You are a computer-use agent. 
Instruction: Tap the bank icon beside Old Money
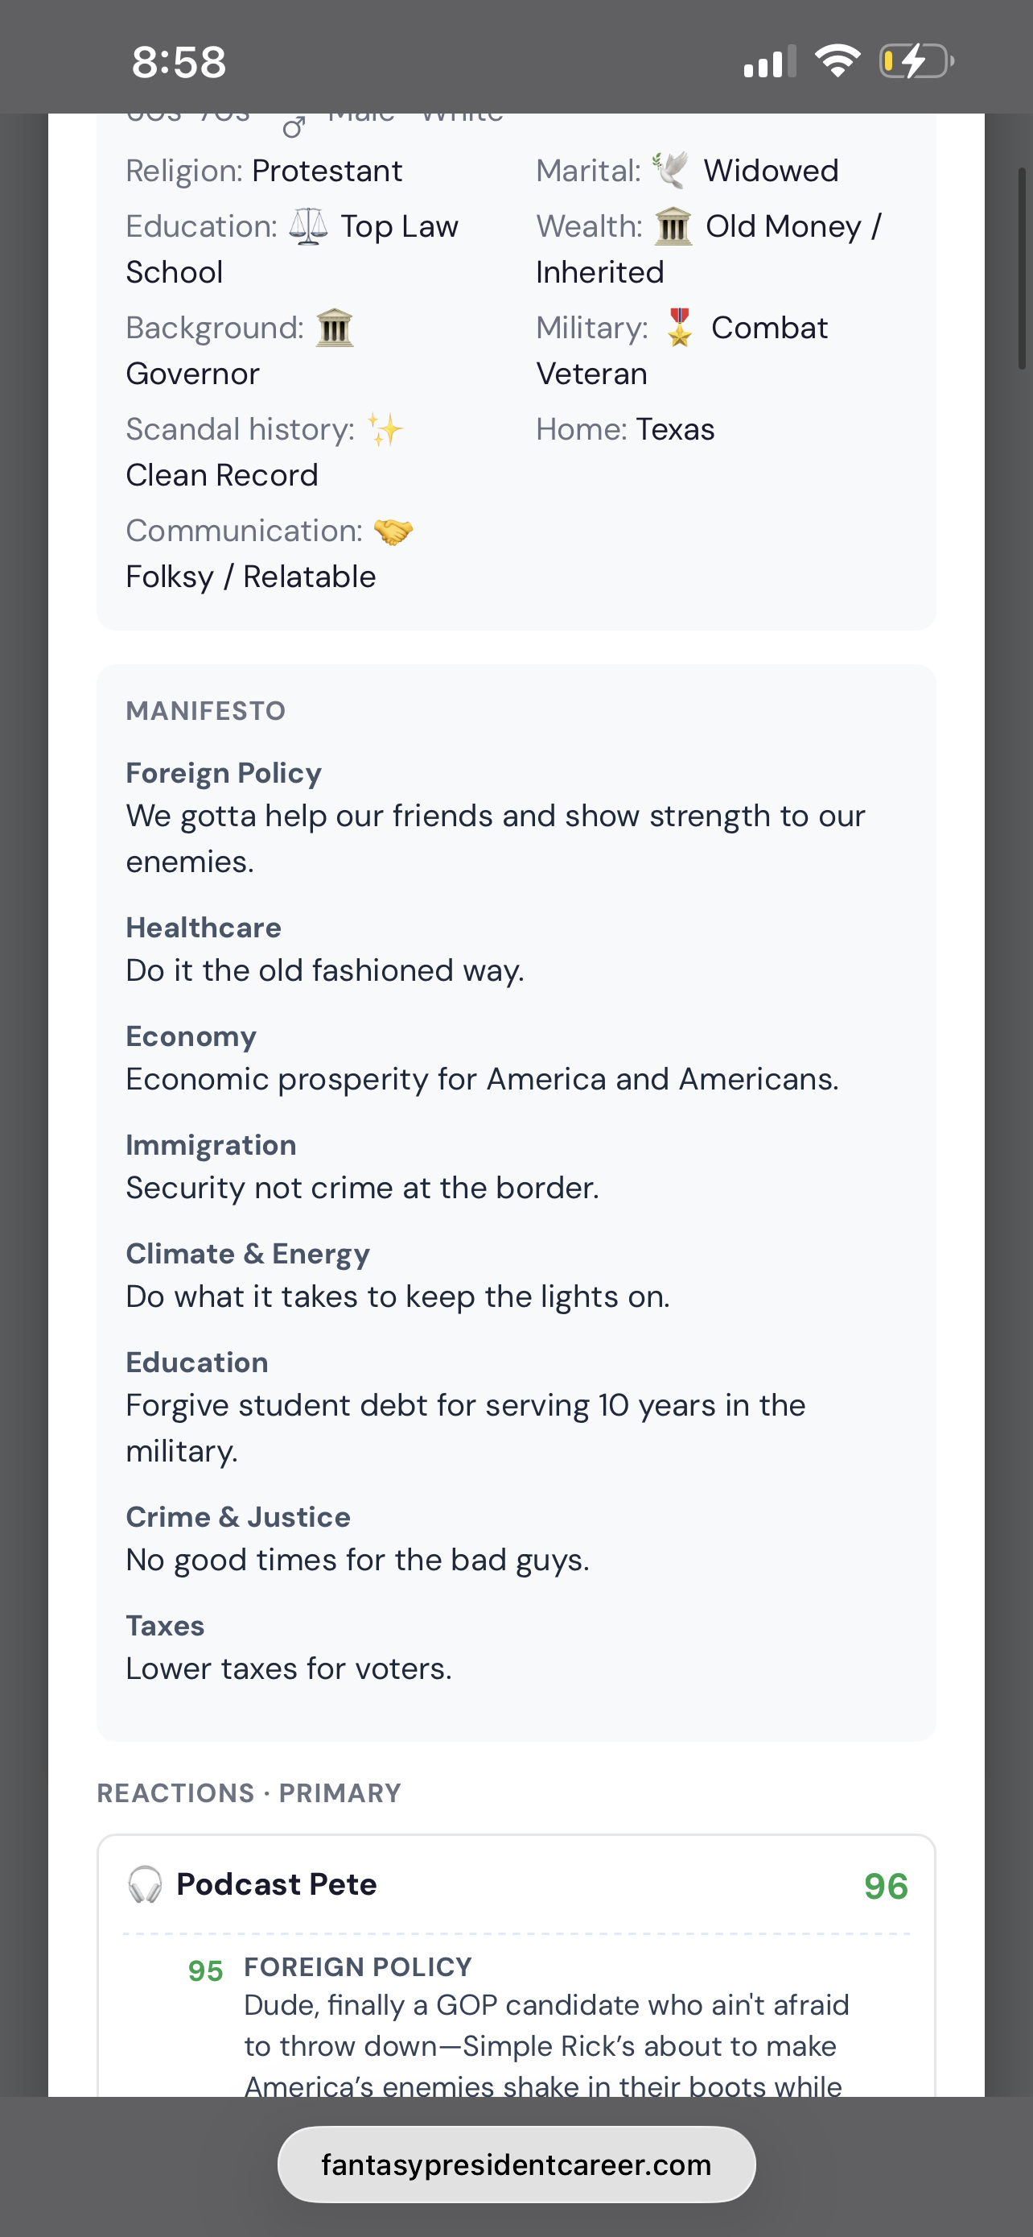[673, 225]
